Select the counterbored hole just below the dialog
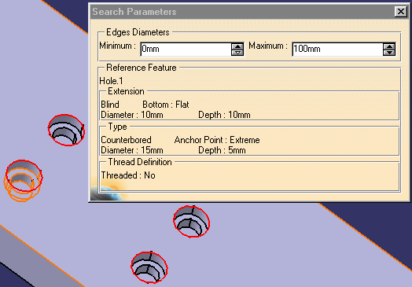The image size is (412, 287). click(x=192, y=221)
